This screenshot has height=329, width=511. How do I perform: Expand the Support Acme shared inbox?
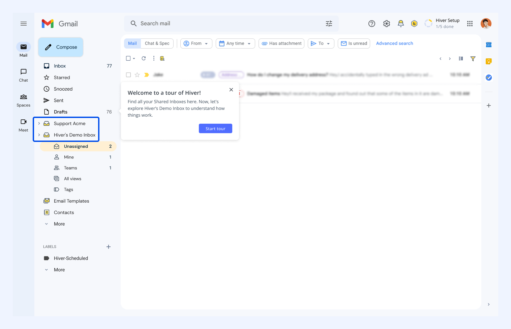pyautogui.click(x=39, y=123)
